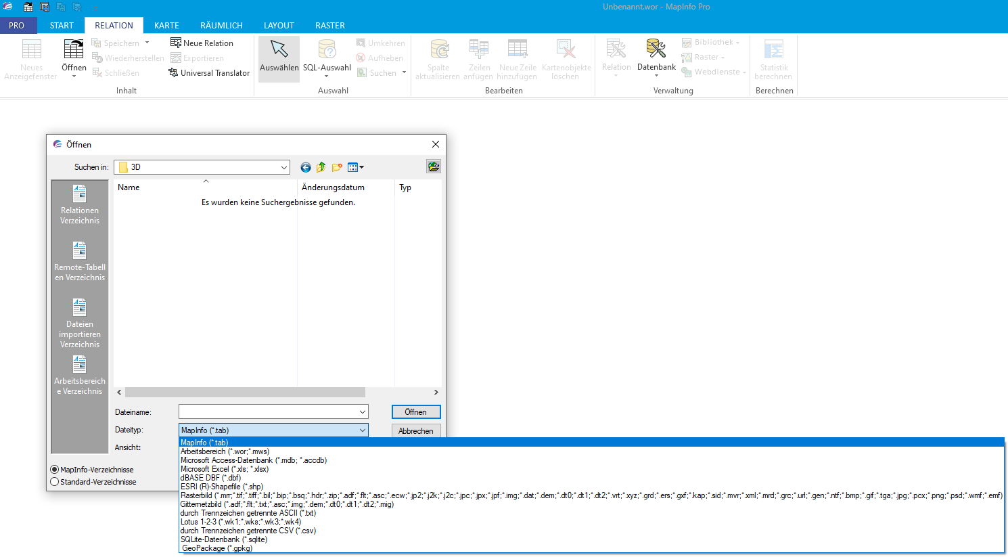The height and width of the screenshot is (557, 1008).
Task: Open the Universal Translator tool
Action: tap(209, 72)
